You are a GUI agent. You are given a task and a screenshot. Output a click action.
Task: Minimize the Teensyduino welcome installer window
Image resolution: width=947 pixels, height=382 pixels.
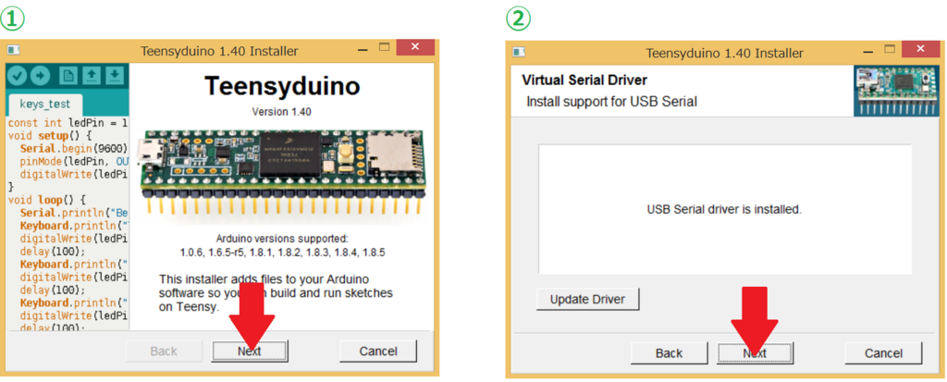pyautogui.click(x=363, y=49)
